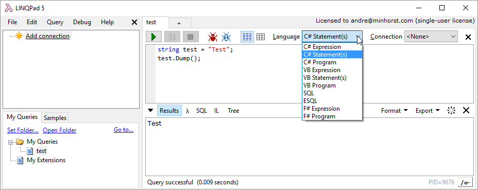Click in the code editor on test.Dump();
Viewport: 478px width, 190px height.
click(179, 58)
